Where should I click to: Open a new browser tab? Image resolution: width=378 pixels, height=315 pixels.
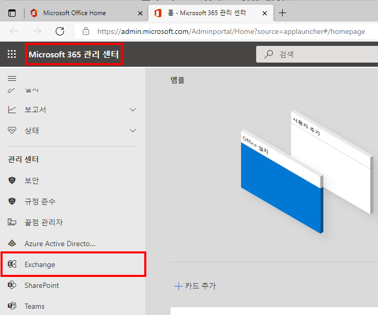click(282, 13)
